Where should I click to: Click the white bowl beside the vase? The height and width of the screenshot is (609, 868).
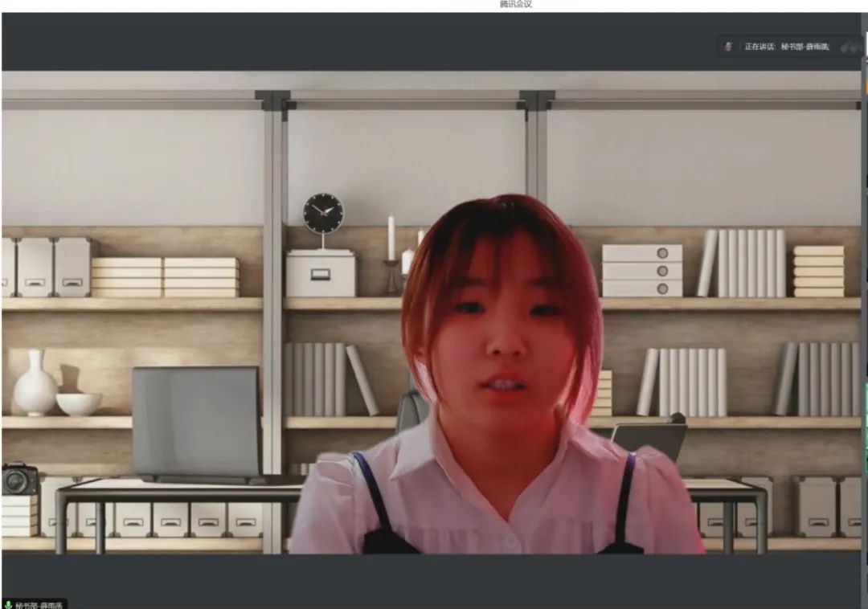(x=79, y=403)
